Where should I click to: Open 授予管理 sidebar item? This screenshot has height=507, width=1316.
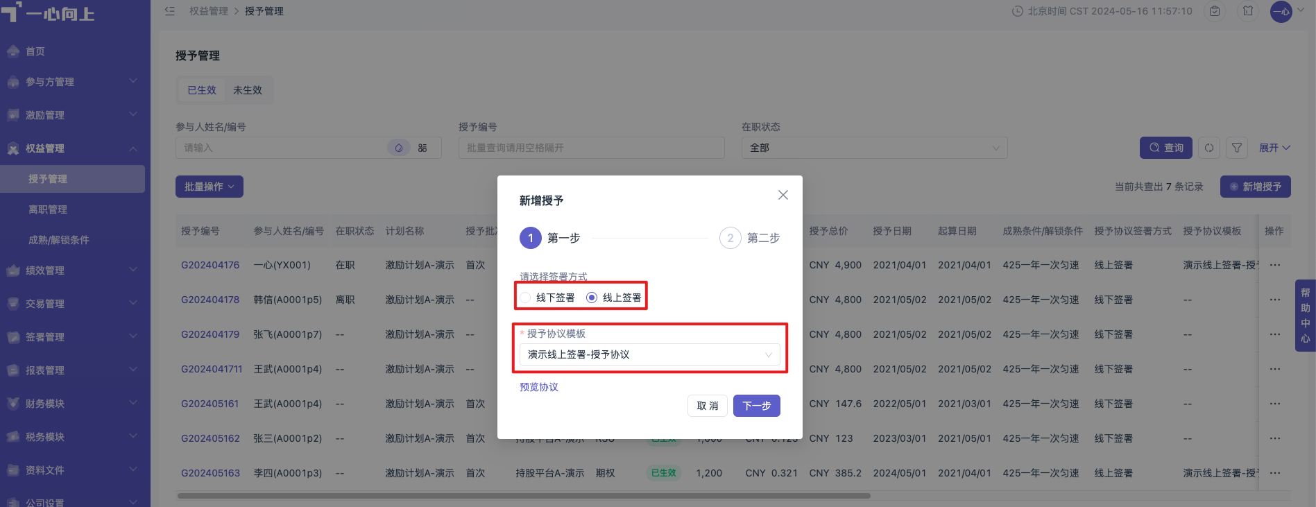coord(72,179)
